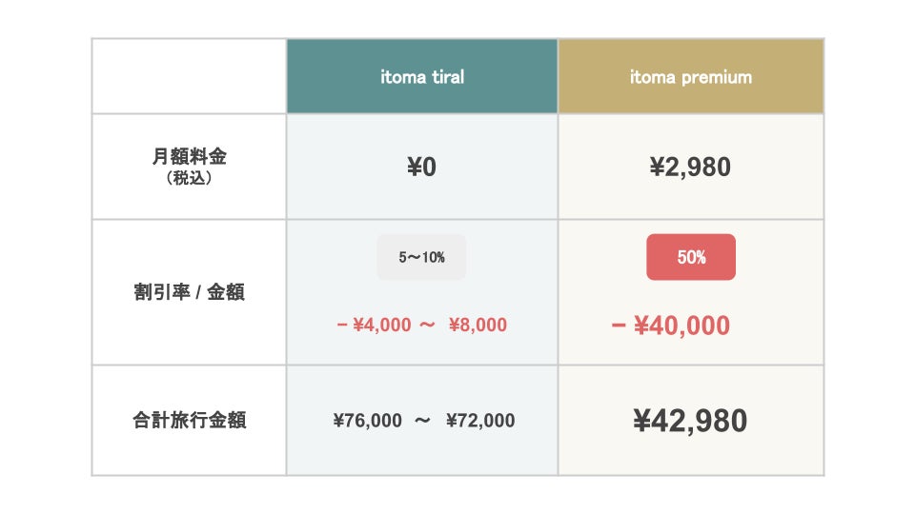This screenshot has height=514, width=915.
Task: Click the （税込） note under 月額料金
Action: click(189, 178)
